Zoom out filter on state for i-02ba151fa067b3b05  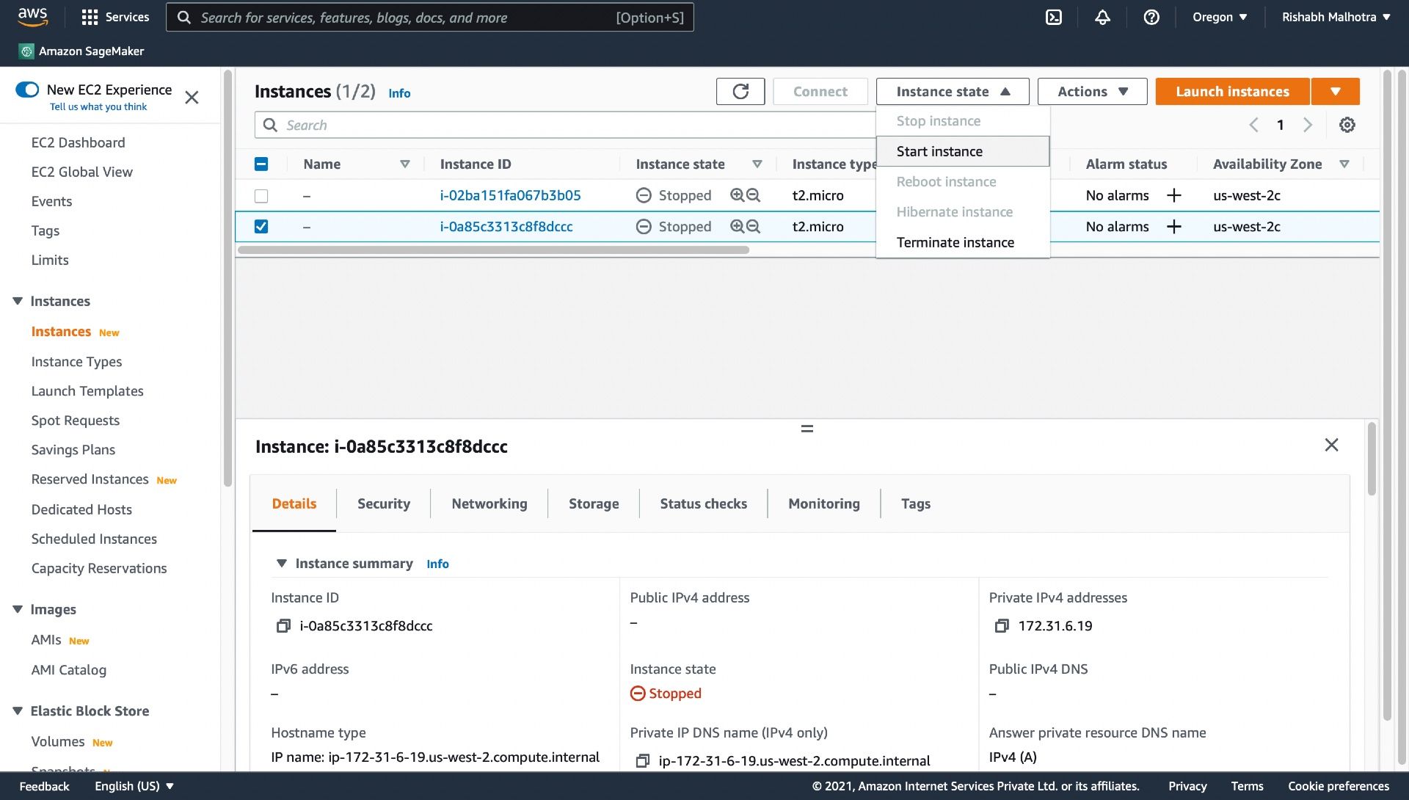click(x=753, y=195)
